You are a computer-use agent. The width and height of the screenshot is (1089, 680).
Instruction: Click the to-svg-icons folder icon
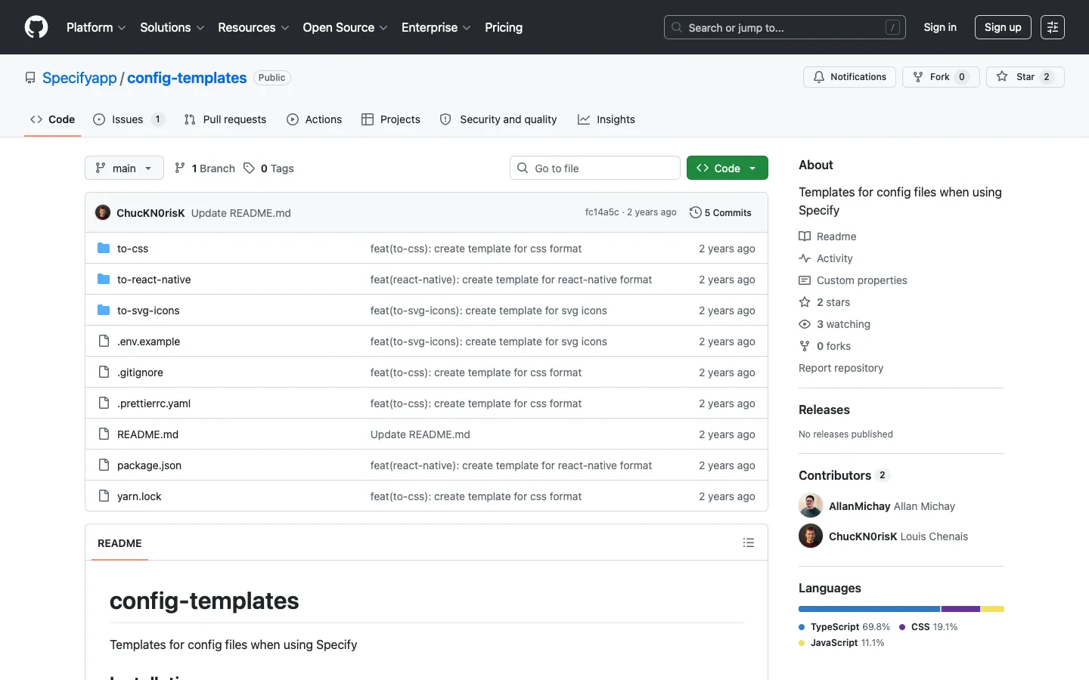[x=104, y=311]
